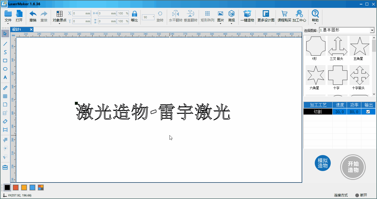The width and height of the screenshot is (377, 199).
Task: Expand dropdown arrow under 对象原点
Action: click(60, 24)
